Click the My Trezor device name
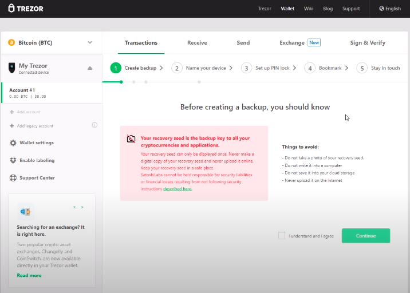Image resolution: width=410 pixels, height=293 pixels. click(x=33, y=66)
